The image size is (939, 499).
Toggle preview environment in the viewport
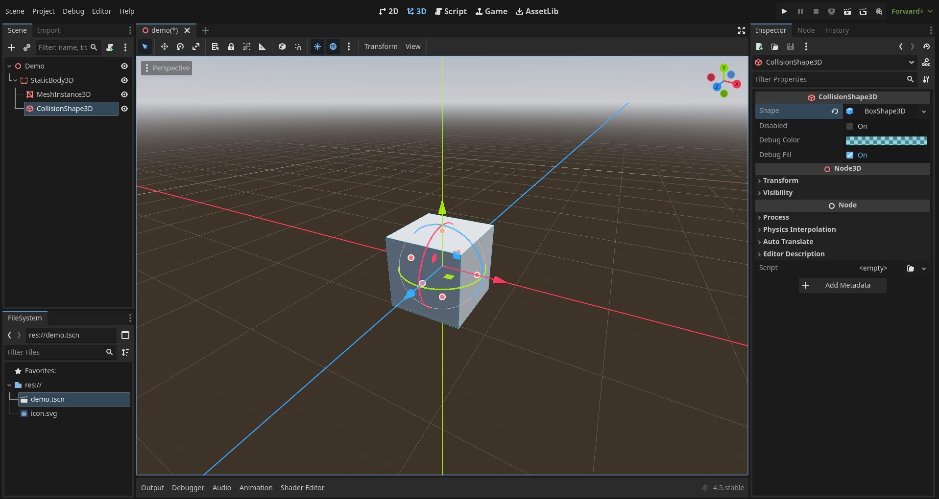click(333, 46)
